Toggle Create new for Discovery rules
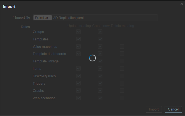185x116 pixels. pyautogui.click(x=100, y=76)
